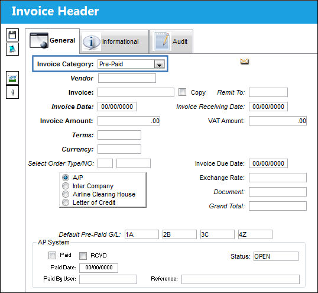Click the Terms field
This screenshot has width=318, height=293.
click(x=119, y=135)
